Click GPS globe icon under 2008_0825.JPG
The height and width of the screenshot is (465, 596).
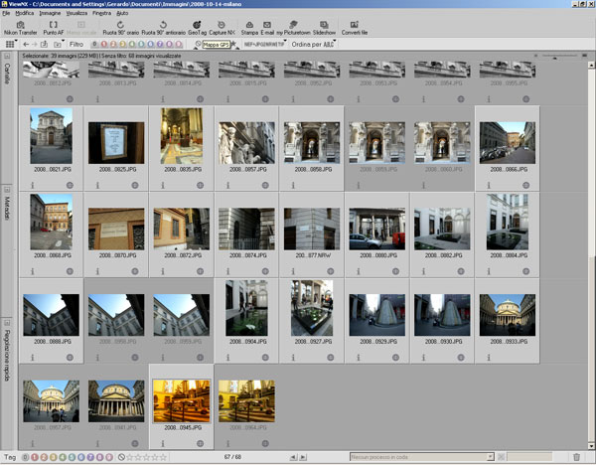coord(135,185)
